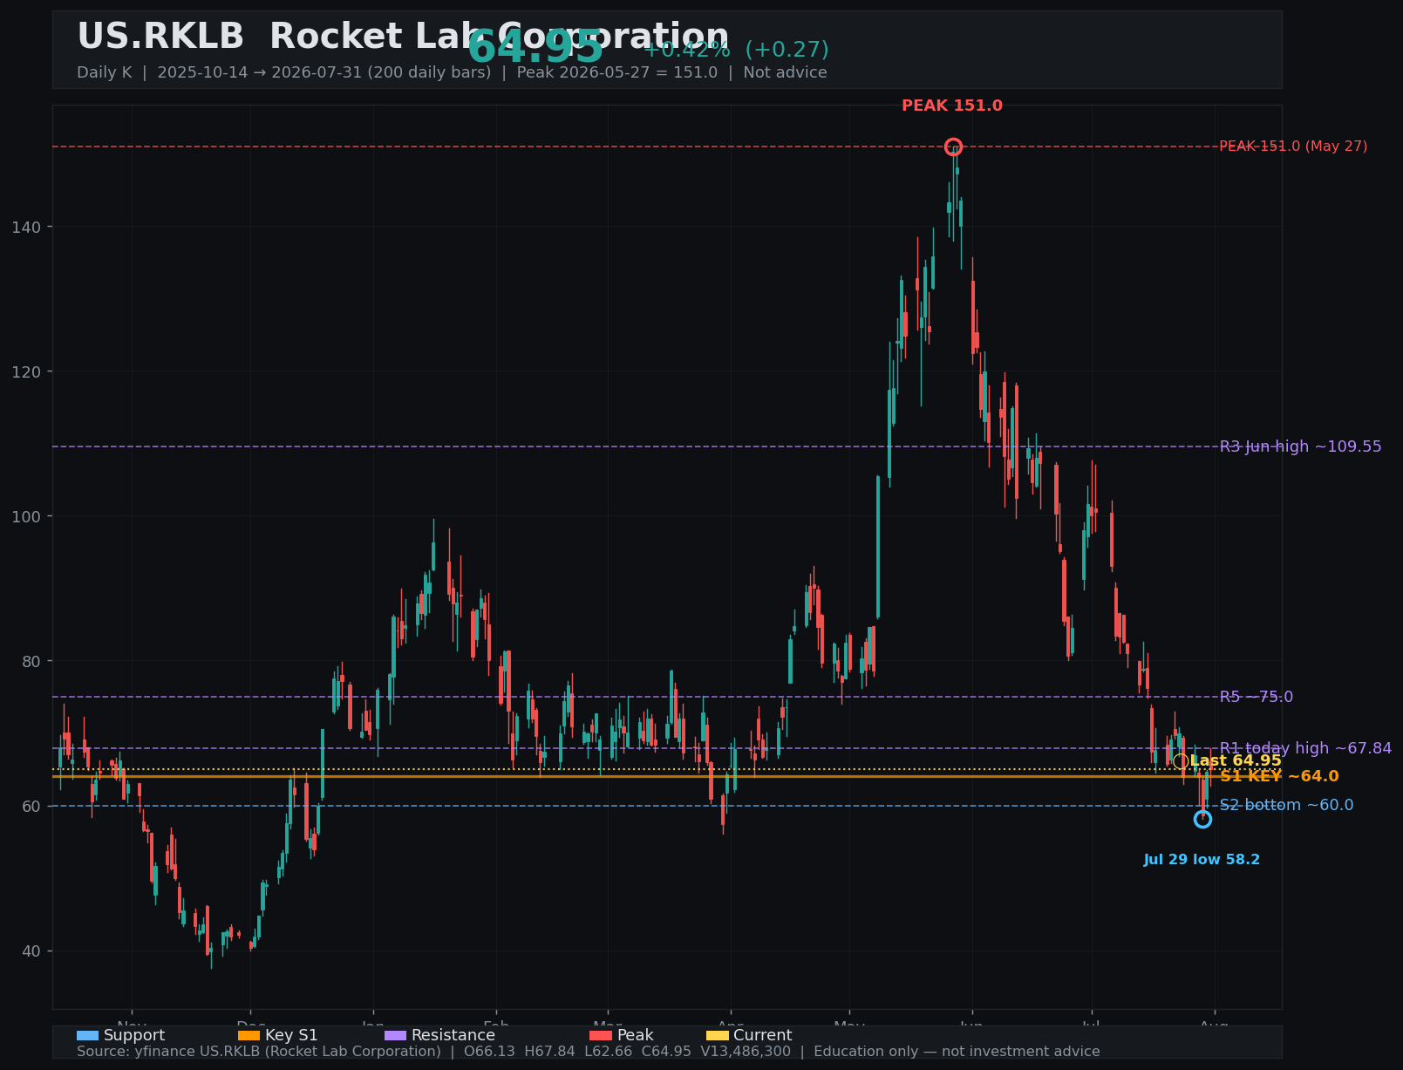Viewport: 1403px width, 1070px height.
Task: Click the 'R1 today high ~67.84' label
Action: (1305, 748)
